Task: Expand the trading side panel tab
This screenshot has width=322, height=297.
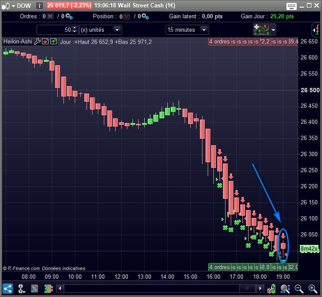Action: coord(316,30)
